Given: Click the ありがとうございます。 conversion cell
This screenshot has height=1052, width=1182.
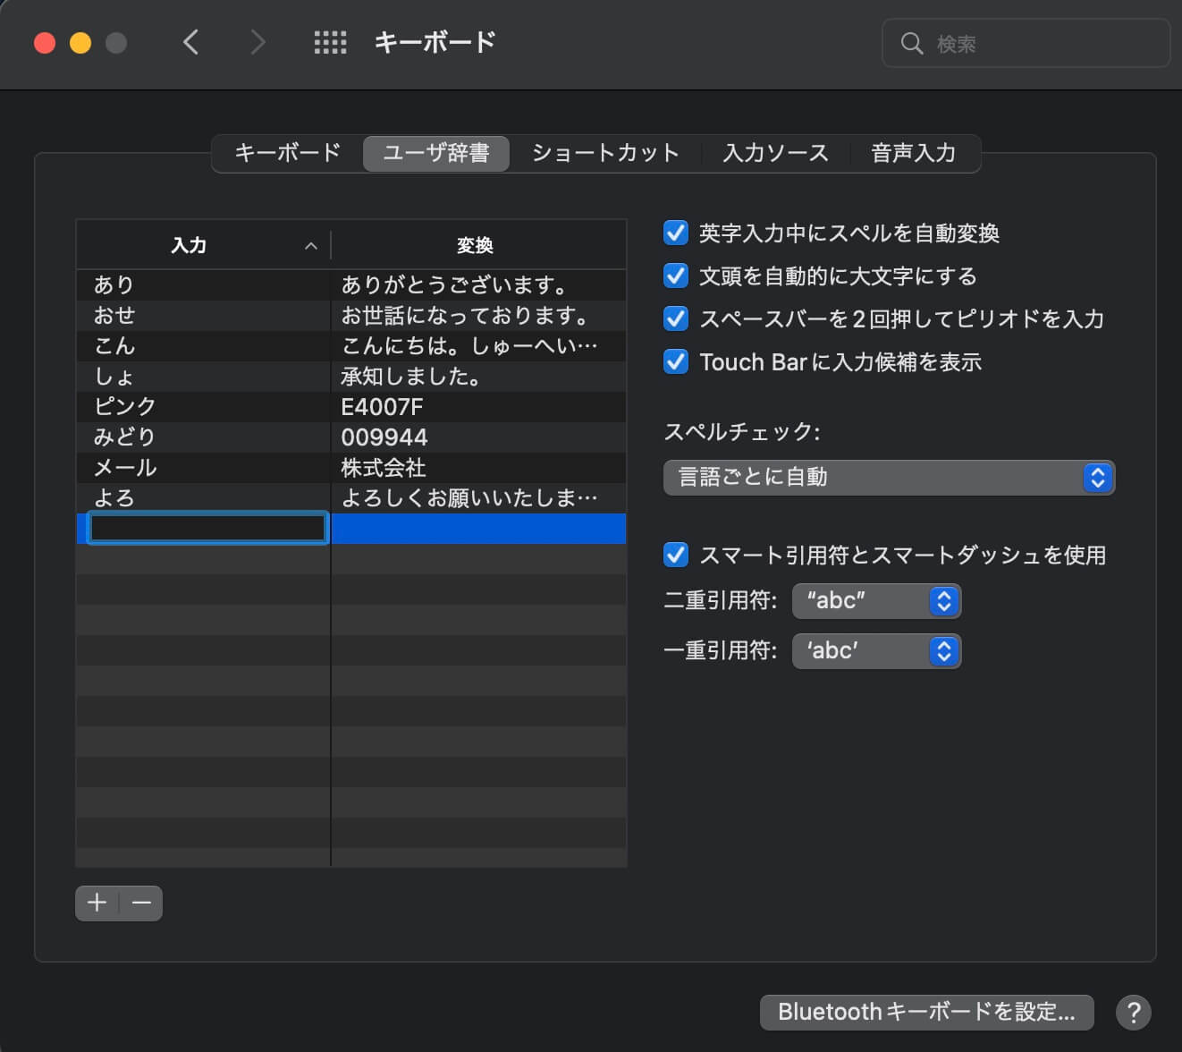Looking at the screenshot, I should (478, 284).
